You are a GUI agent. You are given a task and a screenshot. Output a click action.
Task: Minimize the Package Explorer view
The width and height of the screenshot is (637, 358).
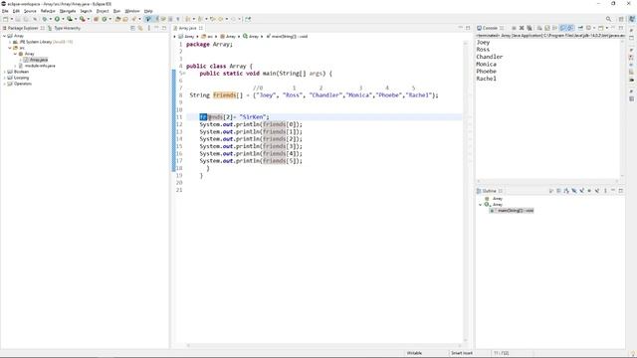(x=156, y=28)
